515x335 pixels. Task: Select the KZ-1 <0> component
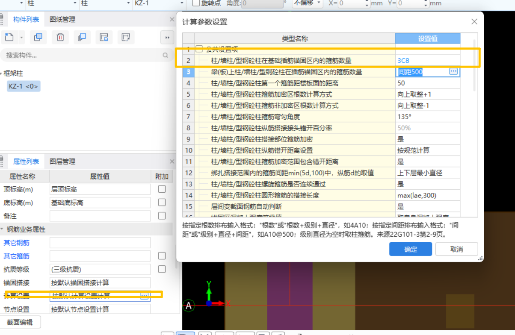(x=23, y=86)
